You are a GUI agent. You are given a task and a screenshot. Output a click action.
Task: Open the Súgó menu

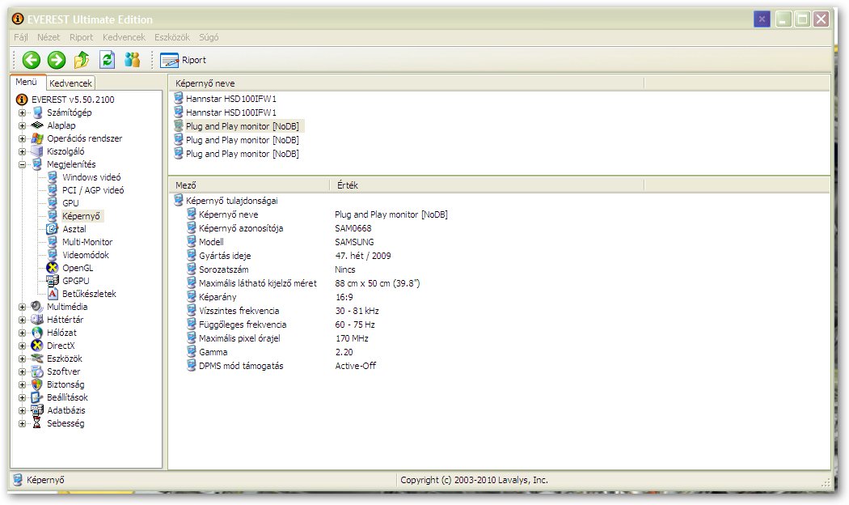point(209,37)
